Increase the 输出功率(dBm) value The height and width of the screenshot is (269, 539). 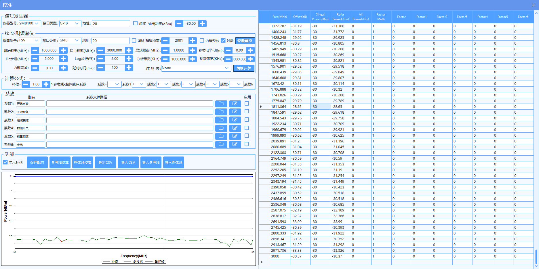[202, 24]
